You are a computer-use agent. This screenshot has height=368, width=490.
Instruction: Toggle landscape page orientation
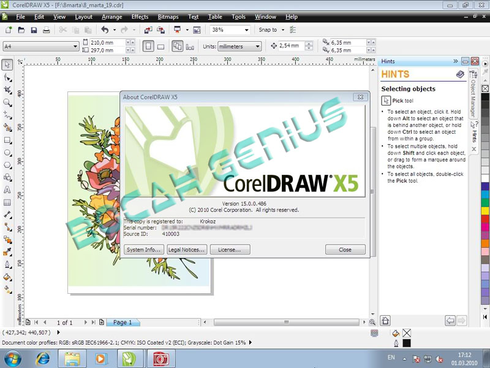coord(160,46)
